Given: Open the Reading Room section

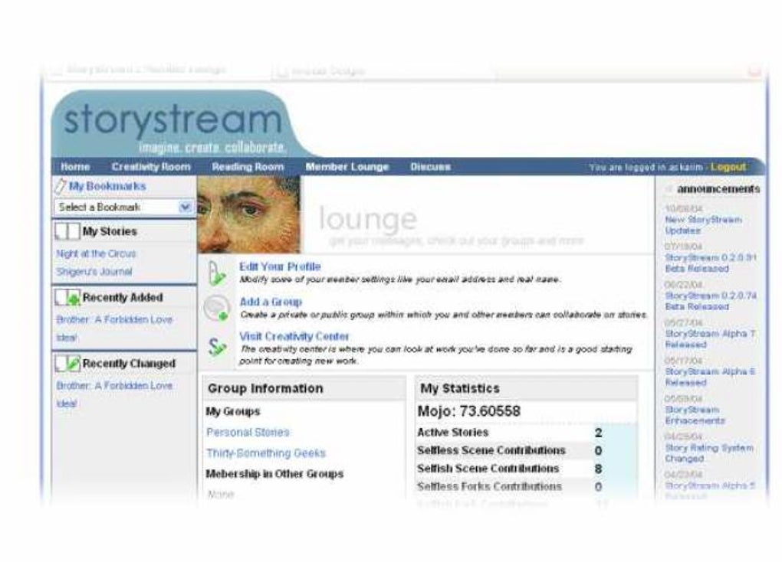Looking at the screenshot, I should pyautogui.click(x=248, y=166).
